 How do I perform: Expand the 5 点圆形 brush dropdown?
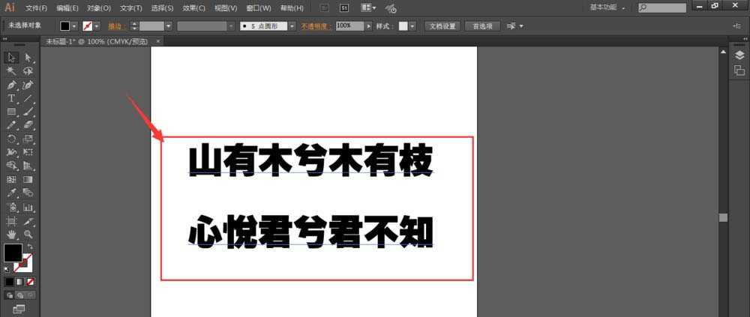click(293, 25)
